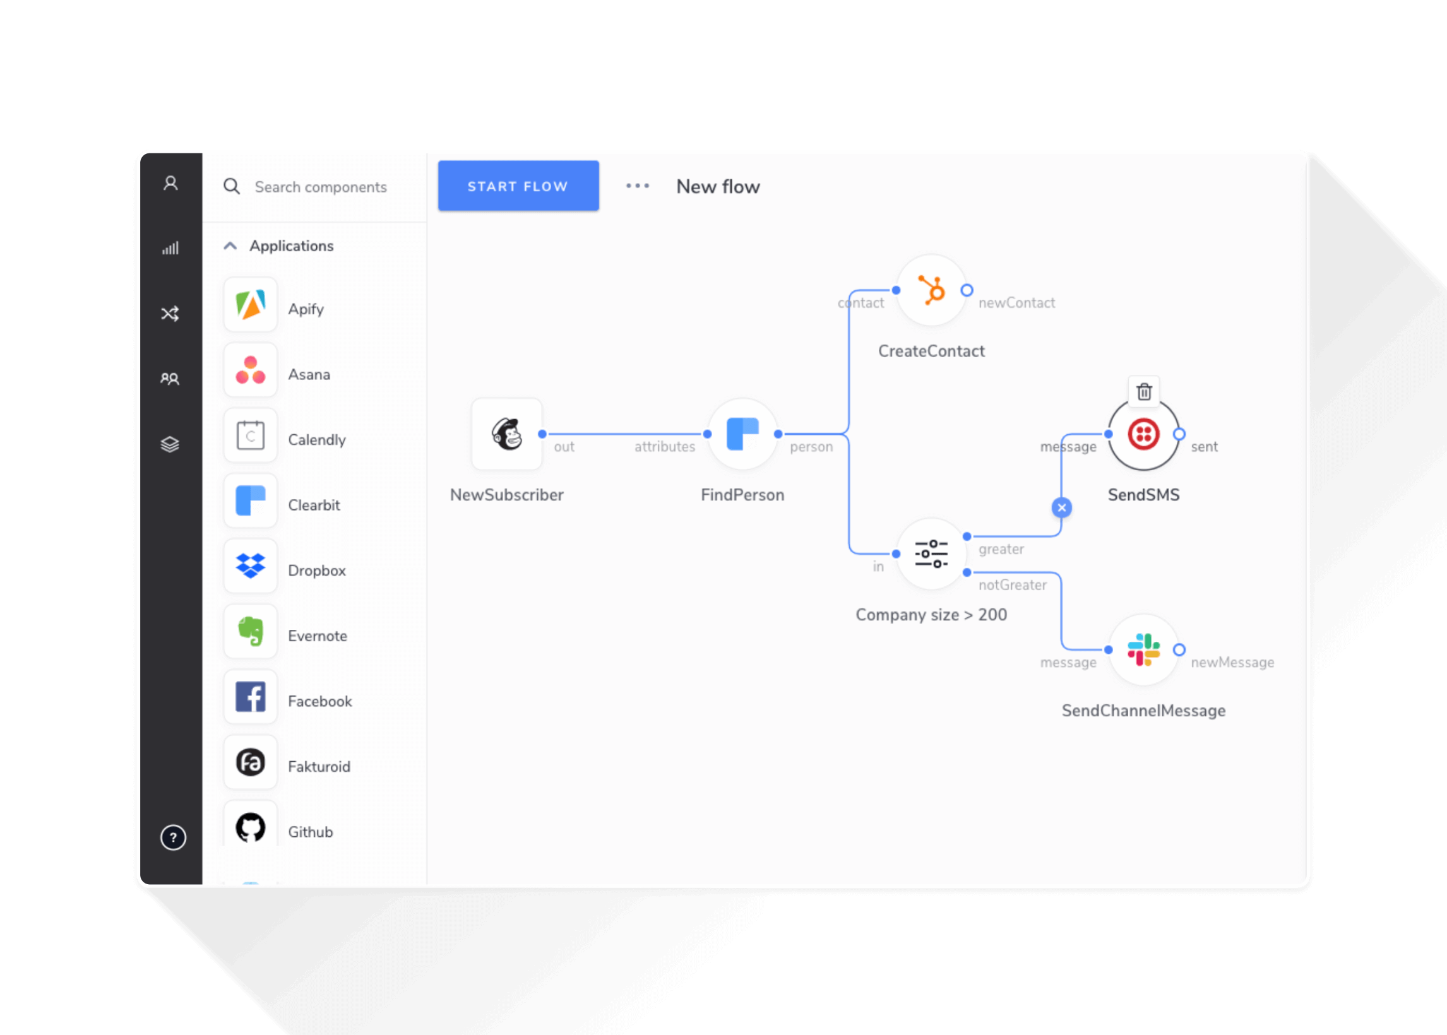Delete the SendSMS node via trash icon
1447x1035 pixels.
pos(1143,391)
